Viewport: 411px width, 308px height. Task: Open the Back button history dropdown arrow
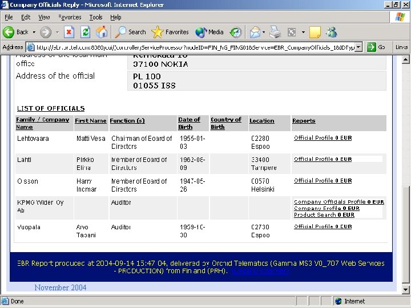34,32
